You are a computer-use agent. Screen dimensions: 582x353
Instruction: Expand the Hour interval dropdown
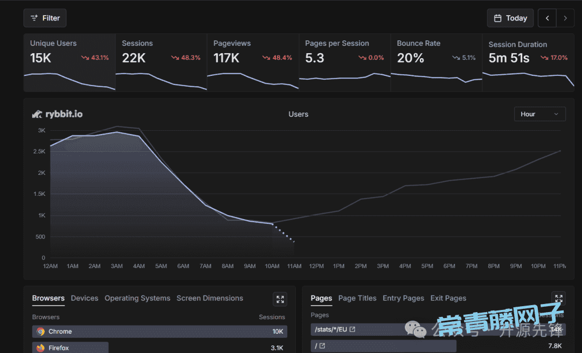(539, 114)
